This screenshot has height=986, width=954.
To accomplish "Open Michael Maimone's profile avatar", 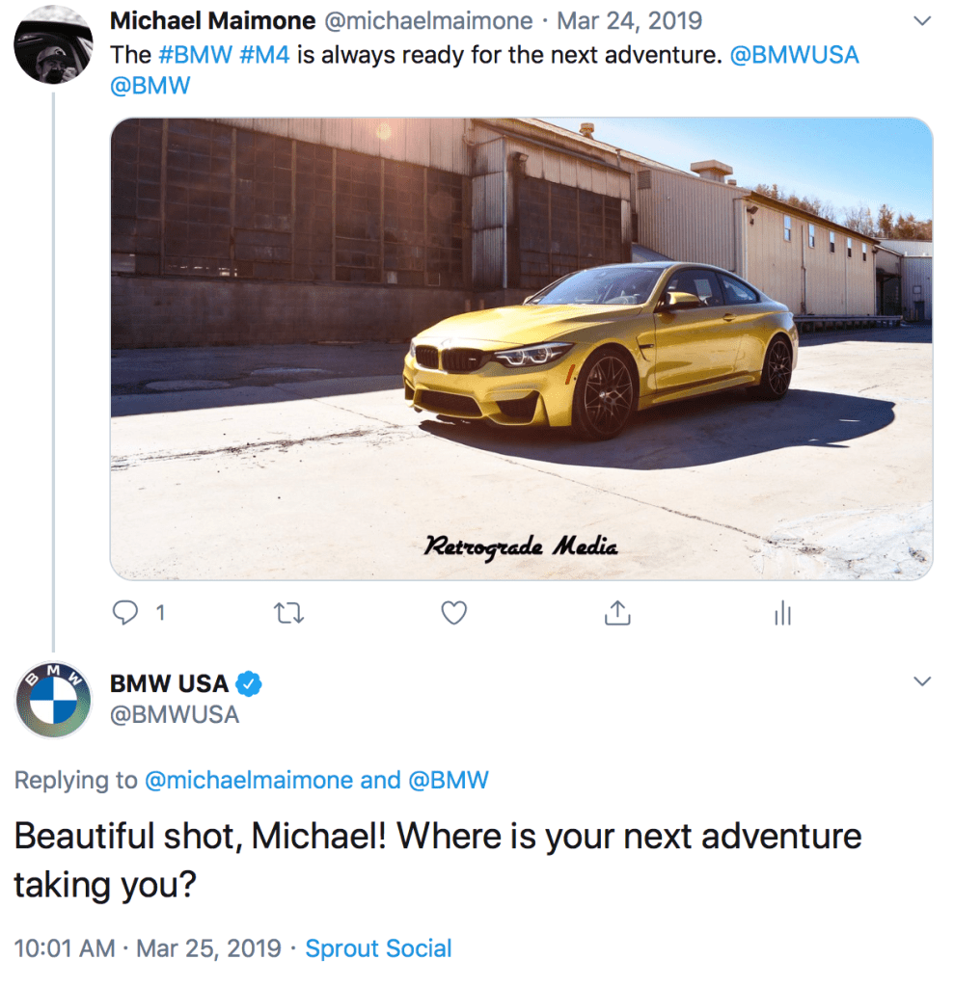I will 54,42.
